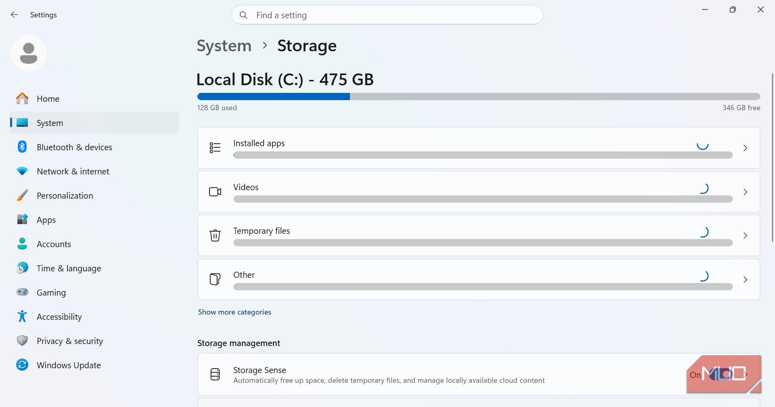Expand the Other row chevron
The image size is (775, 407).
(x=745, y=280)
